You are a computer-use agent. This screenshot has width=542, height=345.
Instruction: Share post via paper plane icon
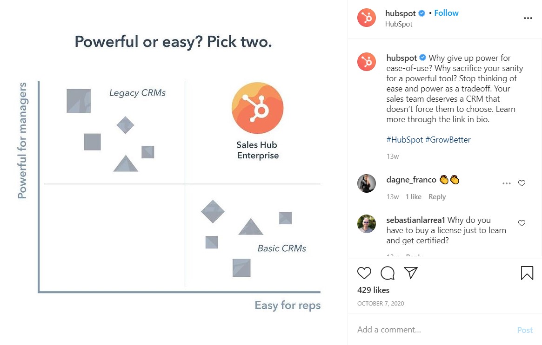411,273
